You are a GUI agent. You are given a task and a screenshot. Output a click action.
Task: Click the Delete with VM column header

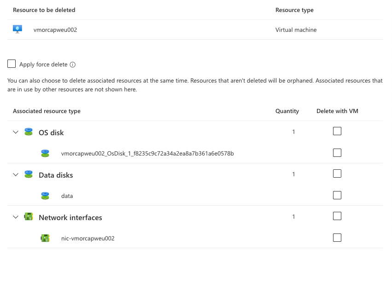coord(337,111)
